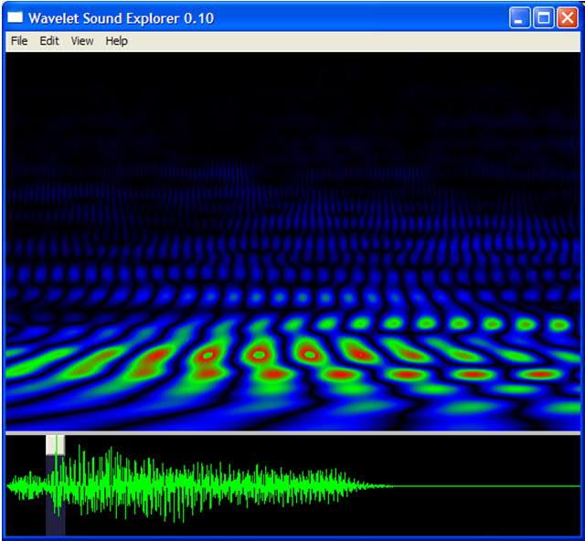
Task: Click the white selection handle above waveform
Action: tap(55, 444)
